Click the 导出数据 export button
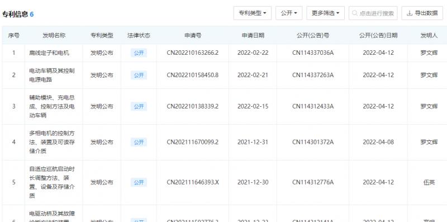The width and height of the screenshot is (447, 222). [x=422, y=13]
